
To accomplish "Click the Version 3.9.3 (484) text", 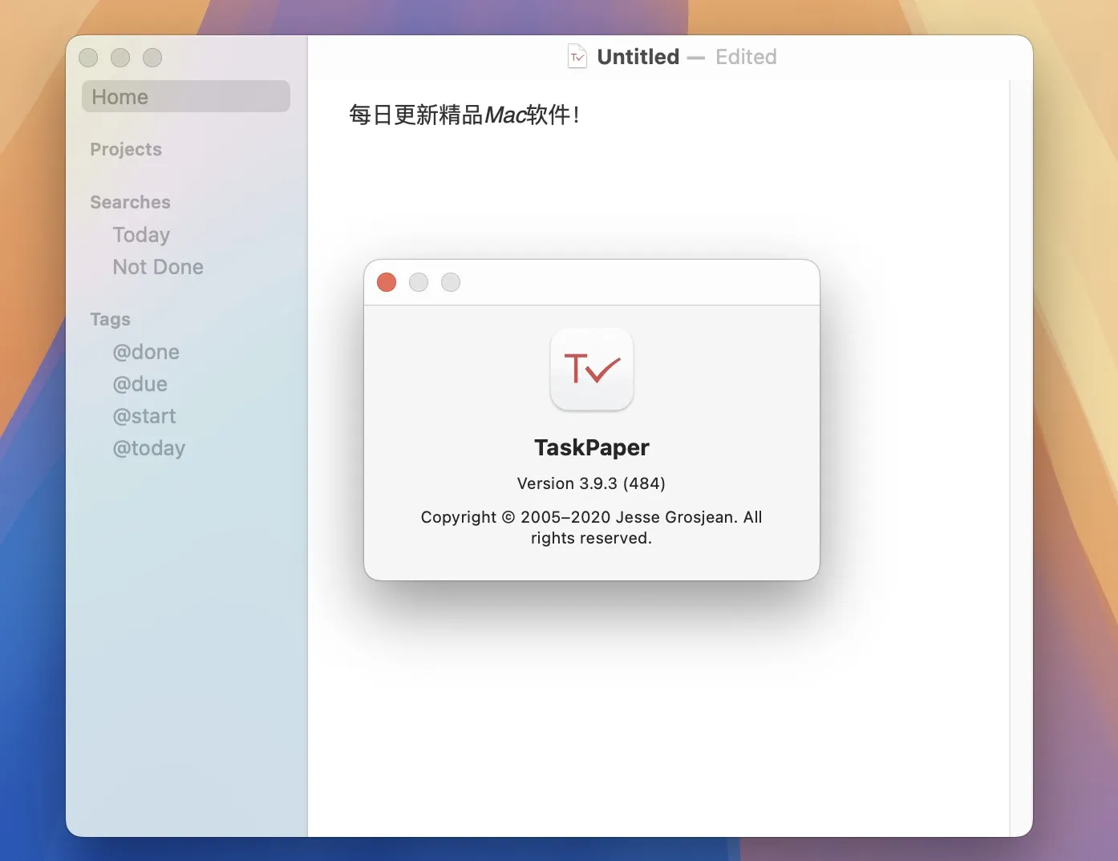I will pos(591,483).
